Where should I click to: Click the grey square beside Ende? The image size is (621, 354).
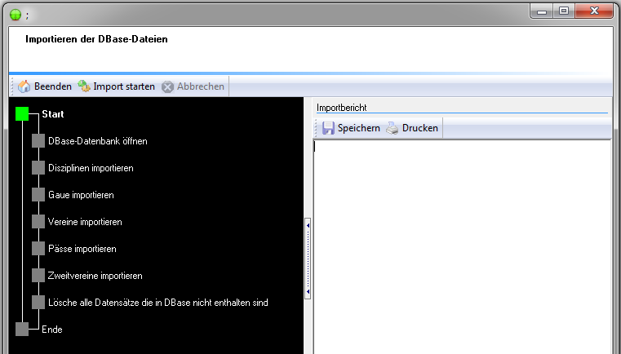coord(22,330)
